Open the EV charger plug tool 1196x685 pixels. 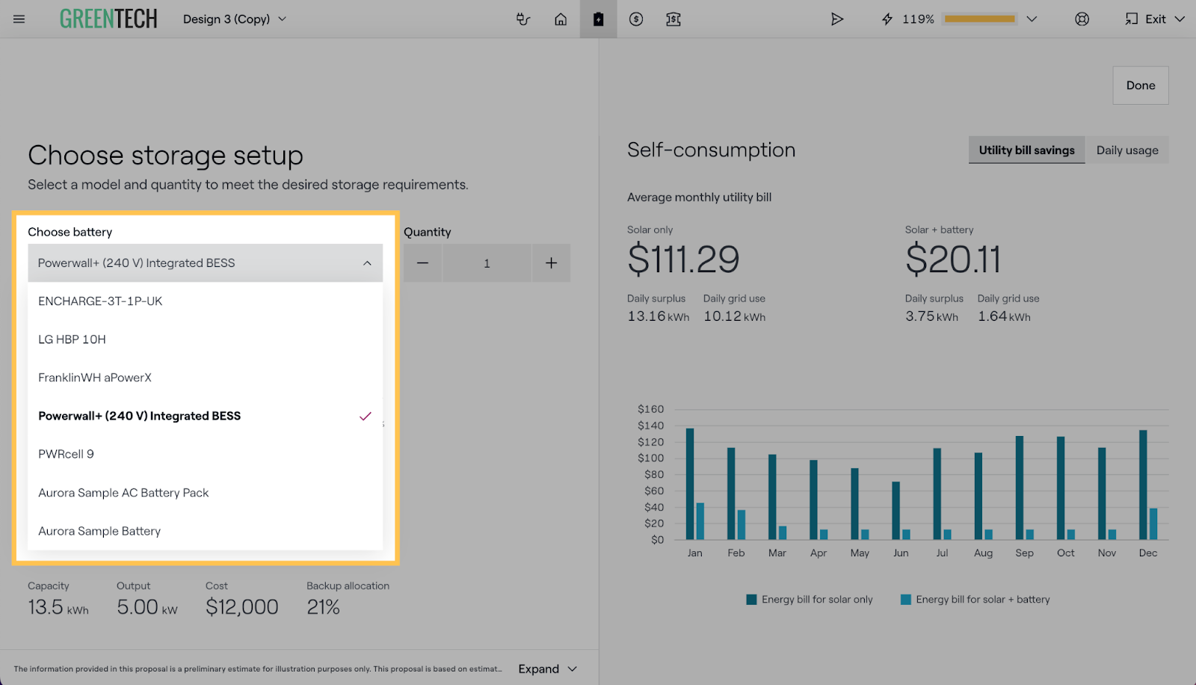tap(523, 19)
